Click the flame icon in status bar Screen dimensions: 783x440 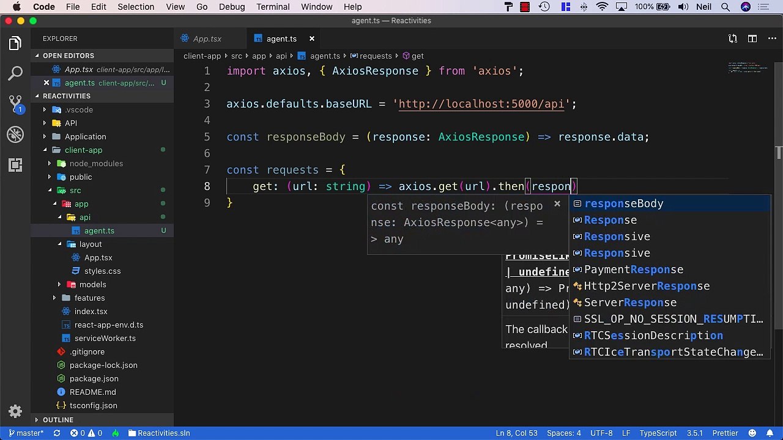pos(116,433)
